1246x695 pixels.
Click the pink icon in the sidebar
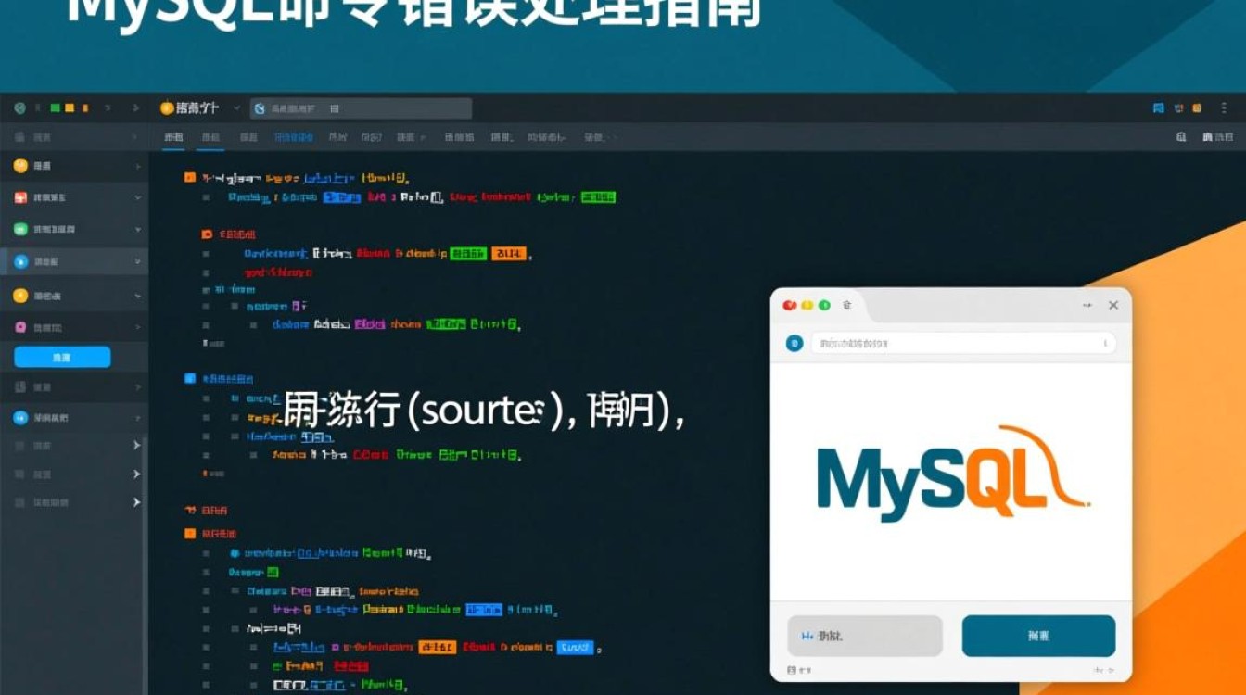pyautogui.click(x=20, y=327)
